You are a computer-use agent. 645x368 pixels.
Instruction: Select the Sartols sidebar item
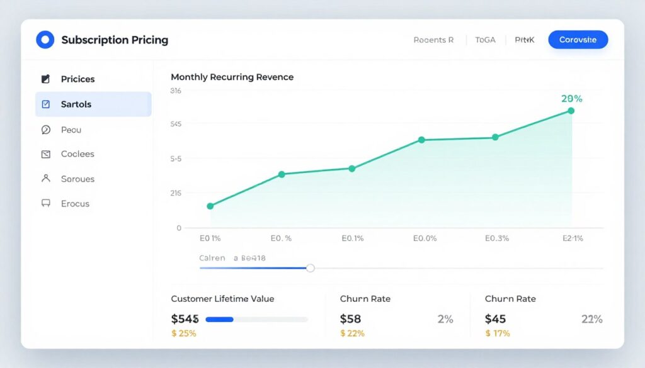[x=93, y=104]
